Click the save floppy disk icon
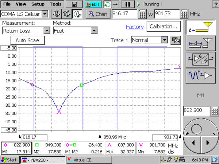Screen dimensions: 219x164 74,4
